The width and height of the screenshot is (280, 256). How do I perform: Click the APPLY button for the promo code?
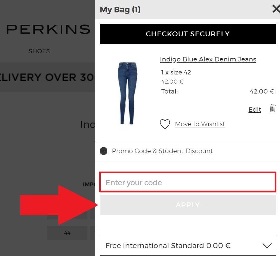tap(187, 205)
